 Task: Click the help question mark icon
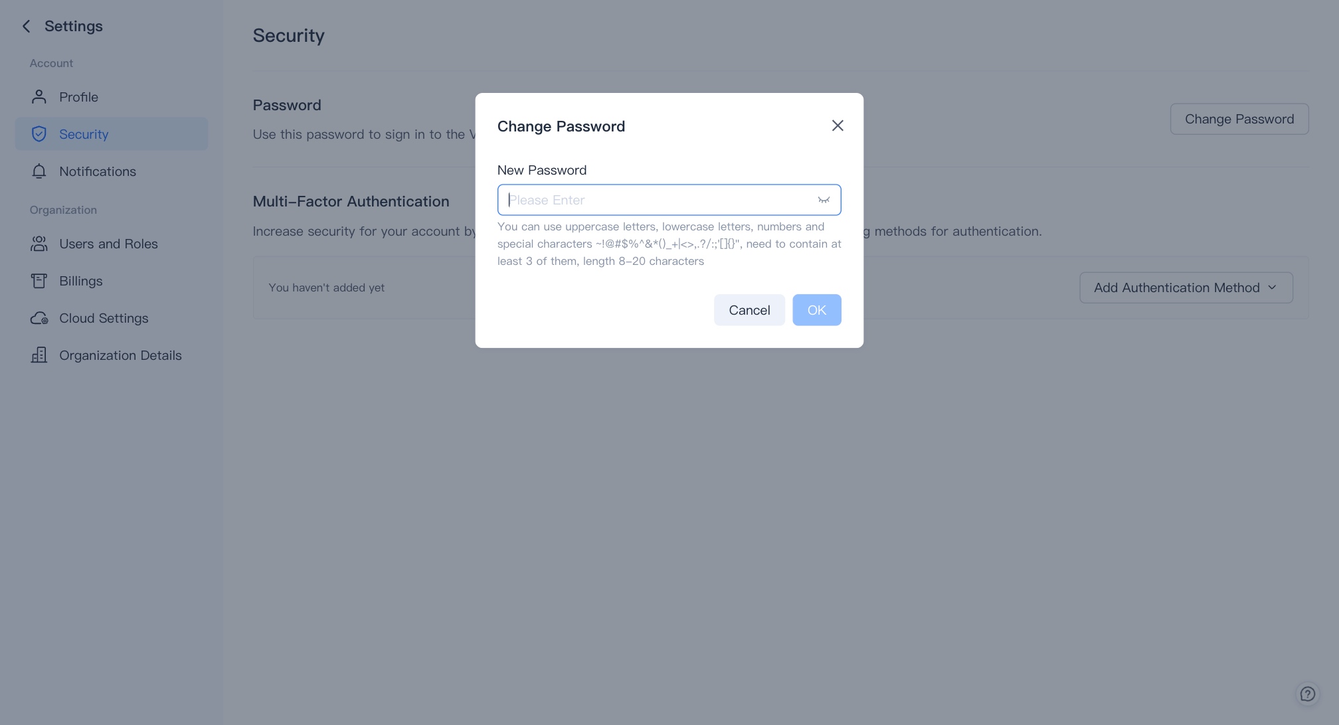coord(1308,693)
